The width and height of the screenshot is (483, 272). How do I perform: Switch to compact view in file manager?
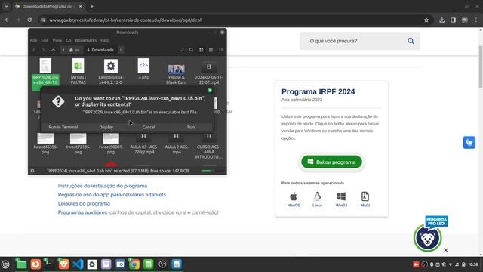coord(221,50)
